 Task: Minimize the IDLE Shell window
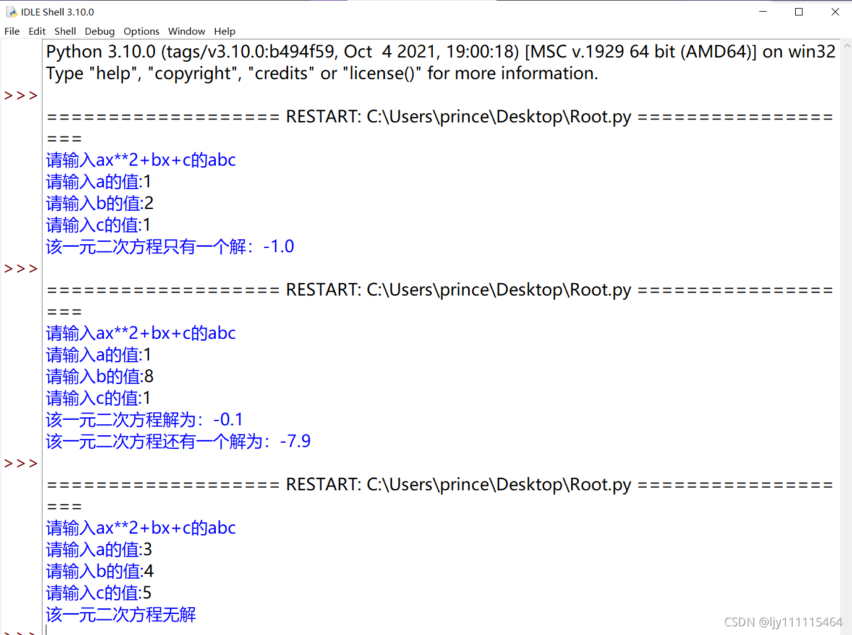(763, 11)
